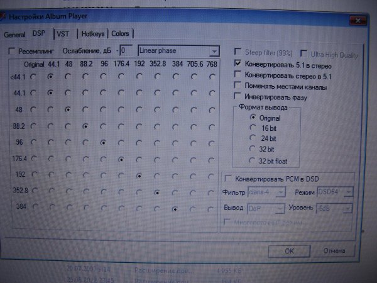Set 48 row to 44.1
Image resolution: width=377 pixels, height=283 pixels.
pyautogui.click(x=50, y=109)
